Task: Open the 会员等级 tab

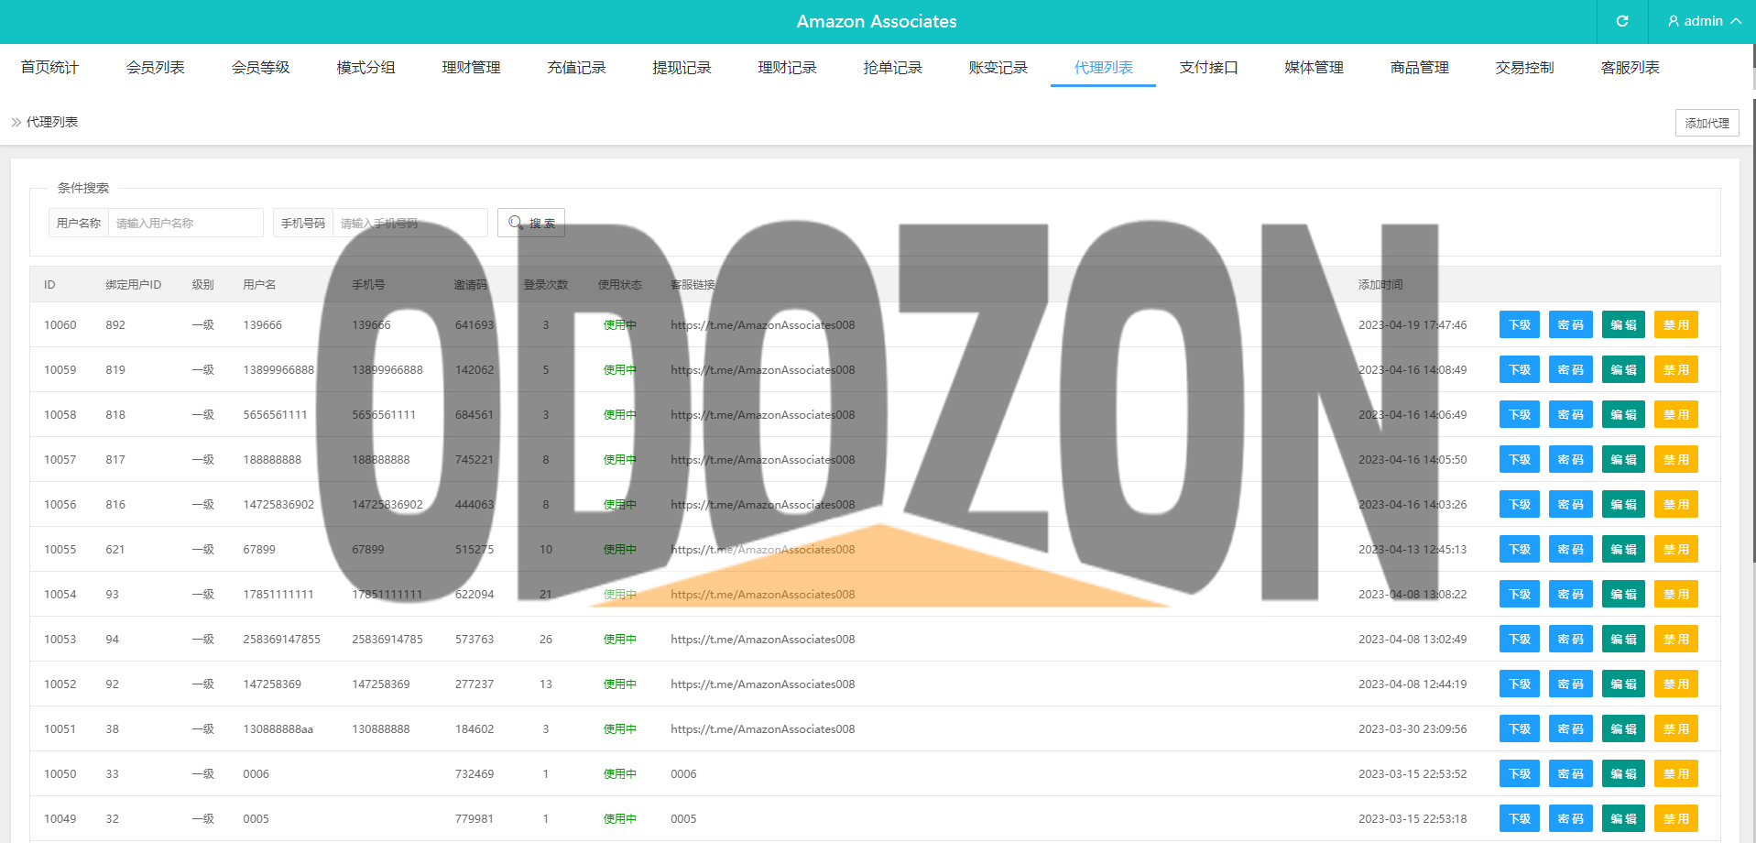Action: [260, 68]
